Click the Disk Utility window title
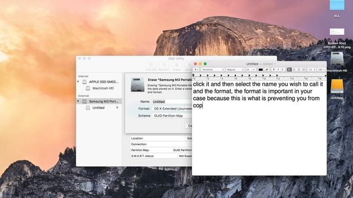The width and height of the screenshot is (353, 198). (176, 59)
